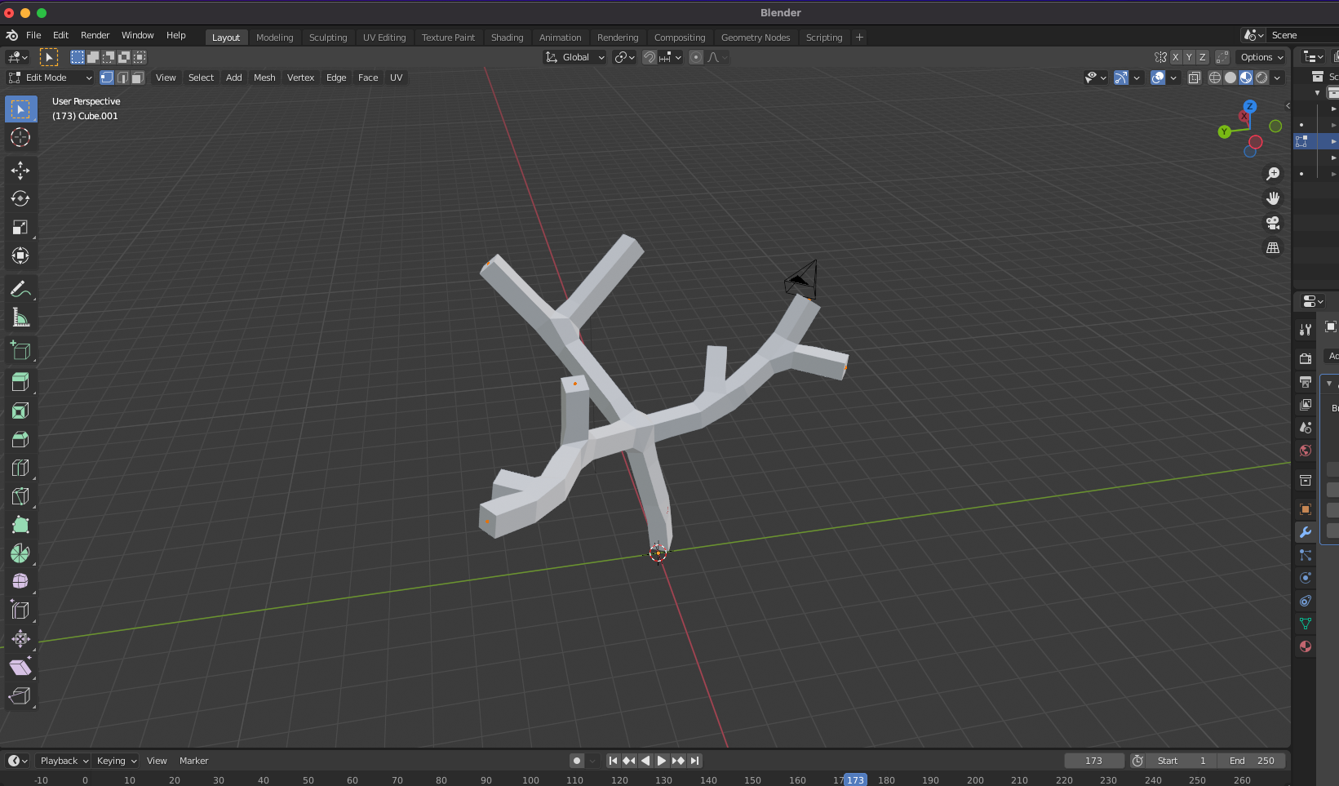This screenshot has width=1339, height=786.
Task: Switch to Geometry Nodes workspace tab
Action: pyautogui.click(x=756, y=38)
